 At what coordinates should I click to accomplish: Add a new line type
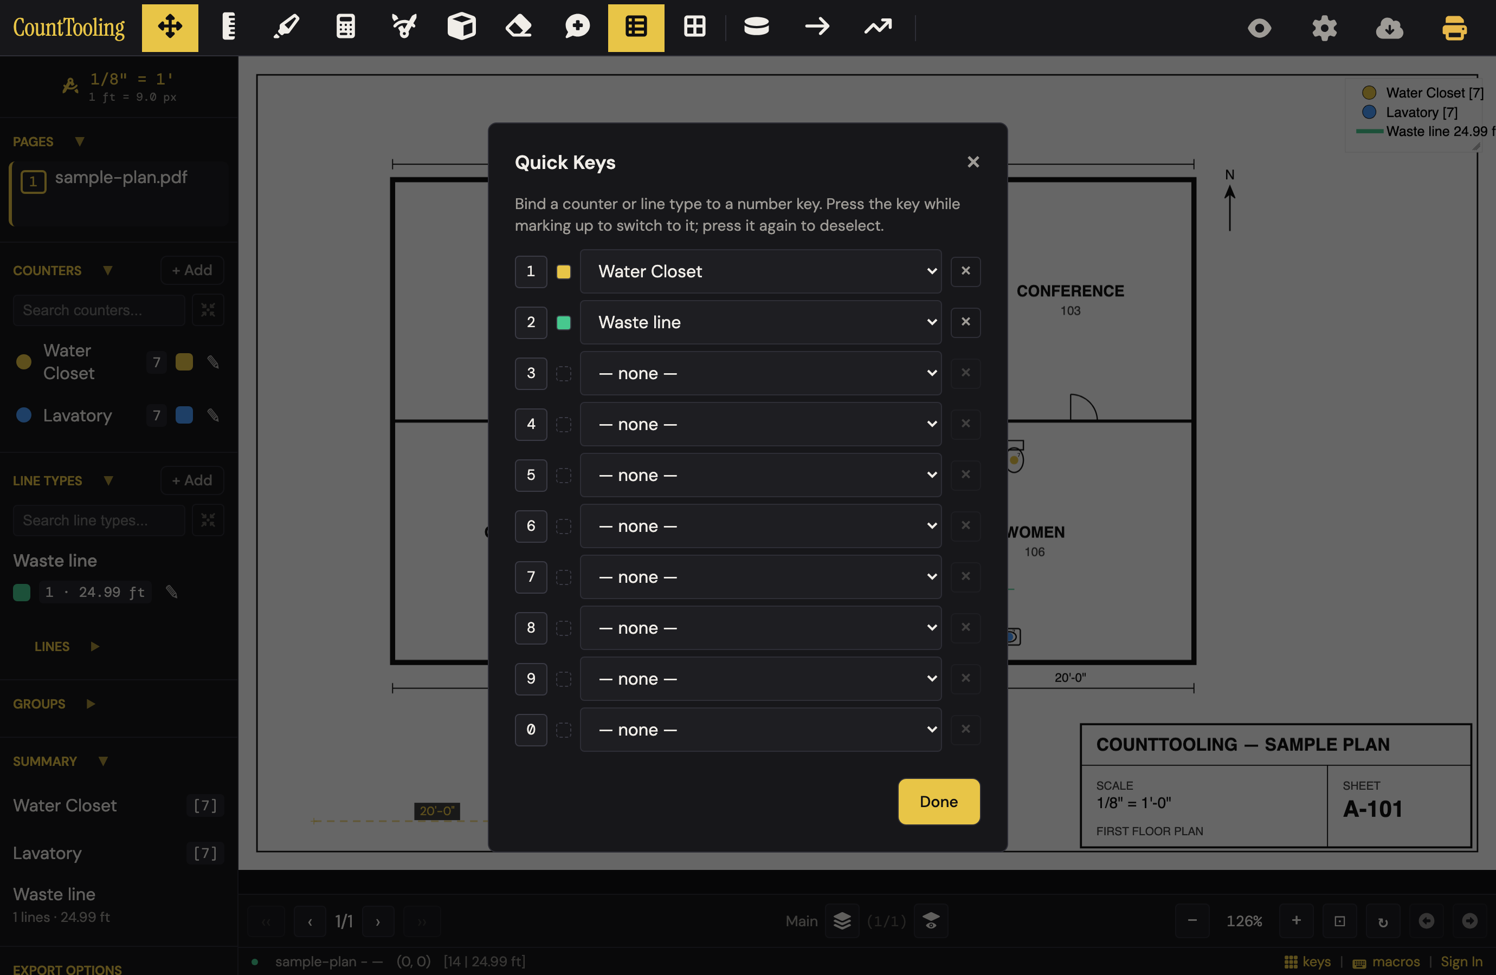click(192, 480)
